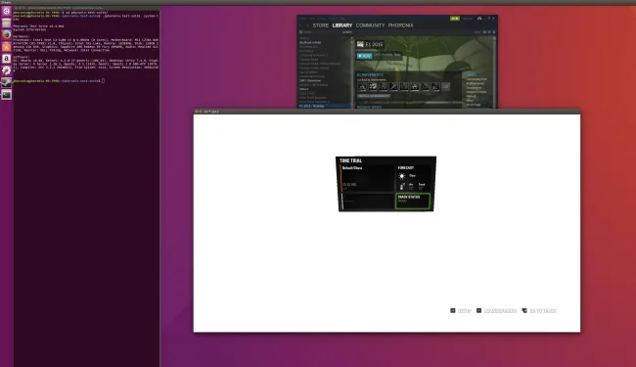Open System Settings gear icon in launcher

6,70
